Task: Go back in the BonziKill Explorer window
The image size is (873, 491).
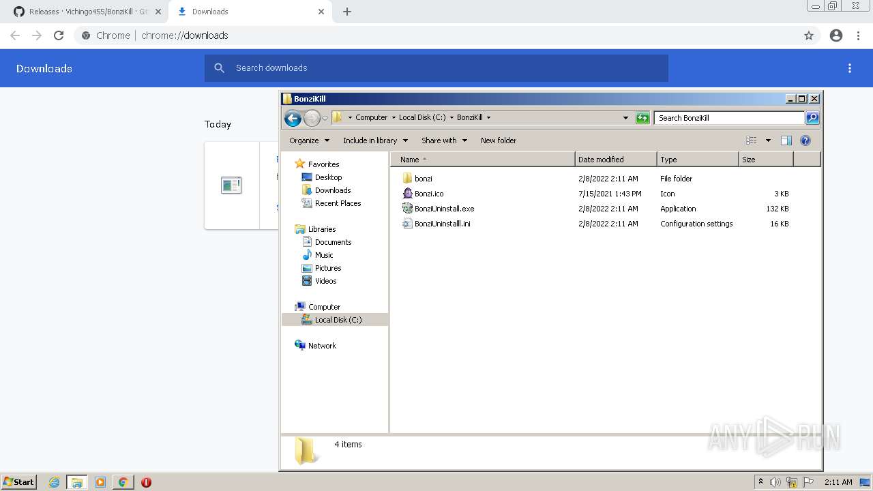Action: pyautogui.click(x=293, y=118)
